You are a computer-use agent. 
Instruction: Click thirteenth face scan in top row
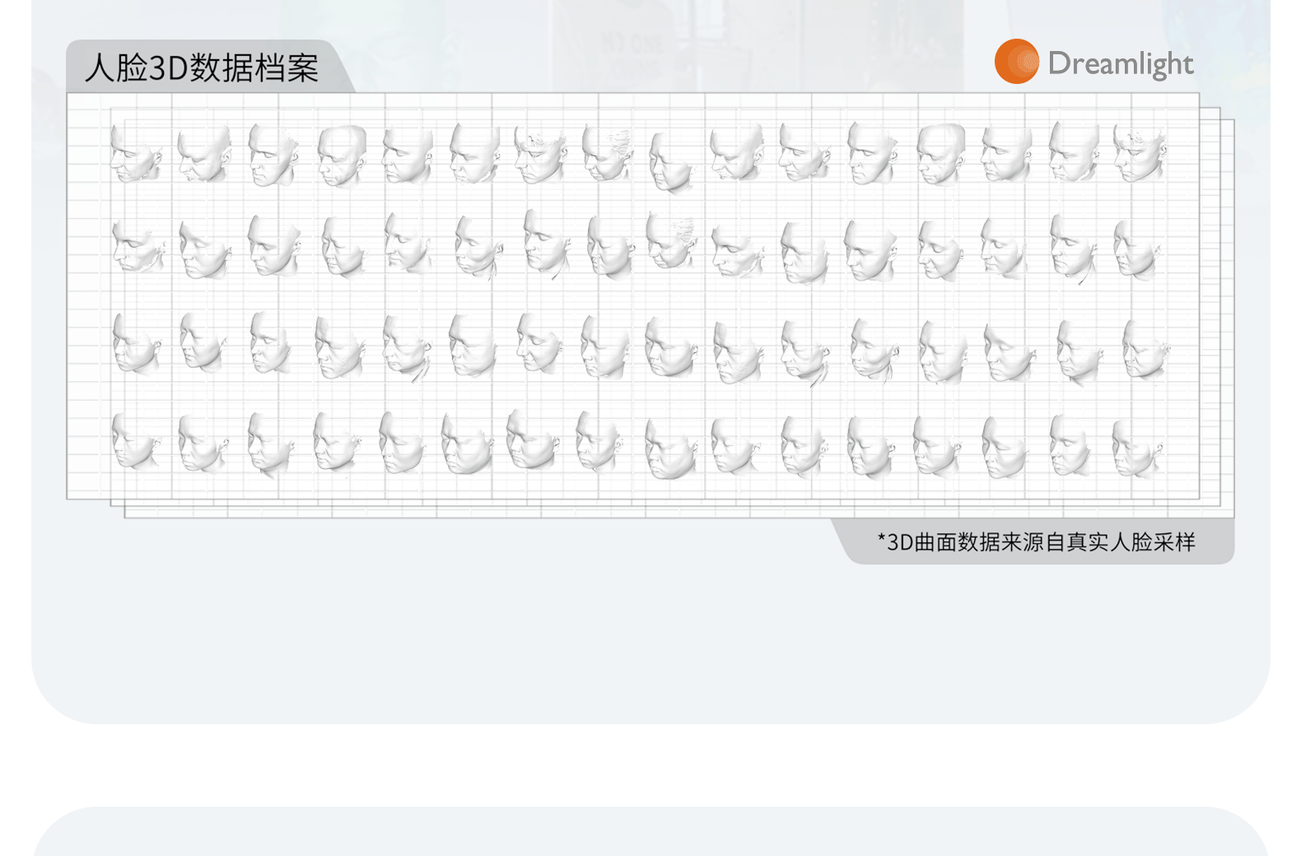[940, 155]
